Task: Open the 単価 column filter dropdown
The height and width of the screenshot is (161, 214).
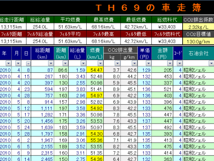Action: [149, 63]
